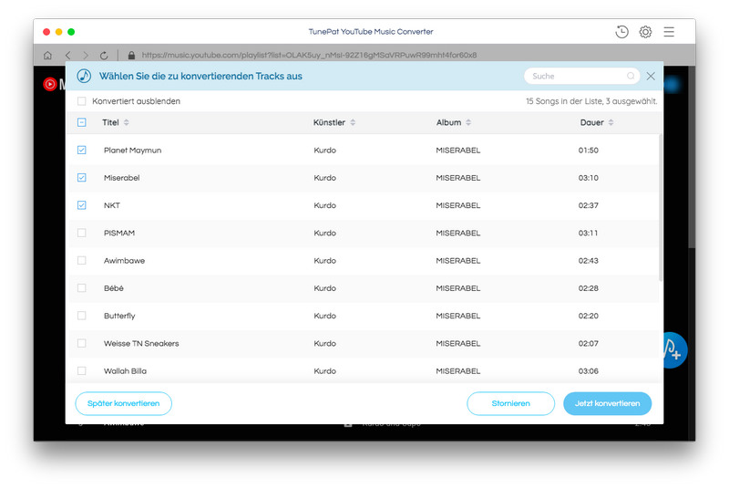Select Weisse TN Sneakers title text
Image resolution: width=729 pixels, height=489 pixels.
click(x=141, y=343)
